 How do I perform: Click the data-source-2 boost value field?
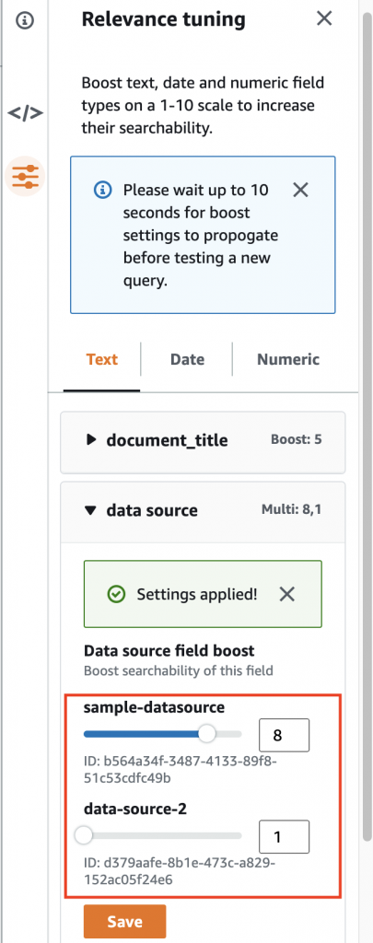(x=284, y=836)
